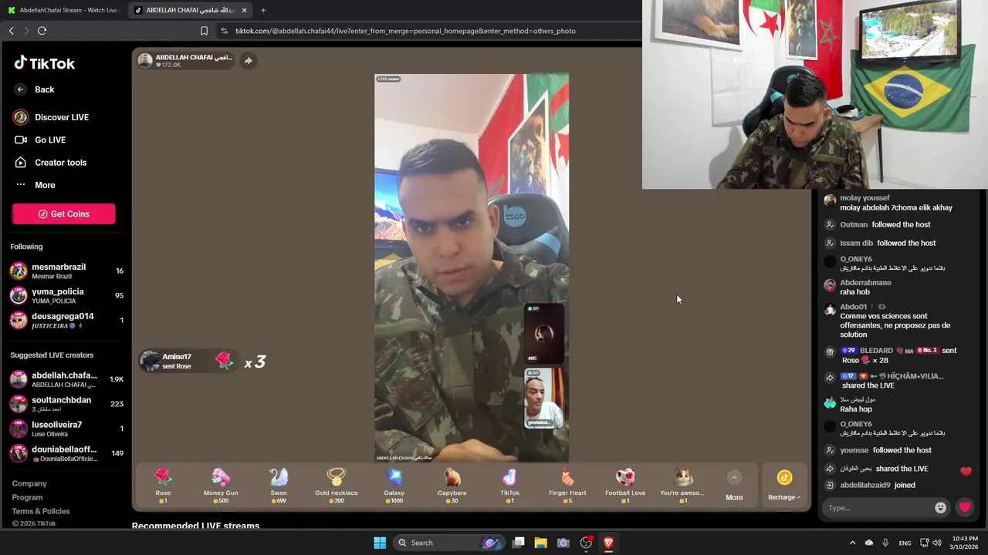
Task: Send the Gold necklace gift
Action: (x=337, y=486)
